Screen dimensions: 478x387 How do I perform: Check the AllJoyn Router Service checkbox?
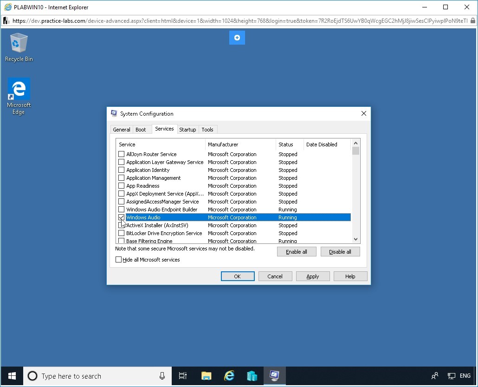[x=121, y=154]
